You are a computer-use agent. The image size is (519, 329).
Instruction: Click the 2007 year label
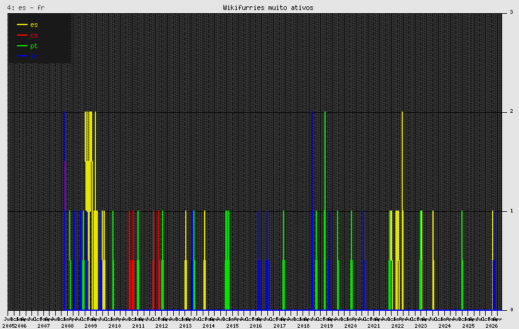[x=43, y=326]
